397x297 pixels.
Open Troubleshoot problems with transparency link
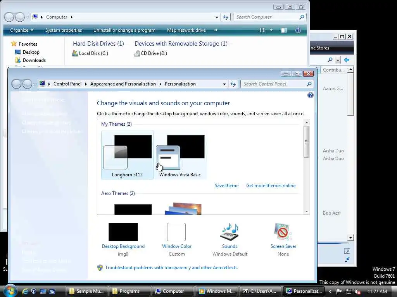[x=171, y=268]
